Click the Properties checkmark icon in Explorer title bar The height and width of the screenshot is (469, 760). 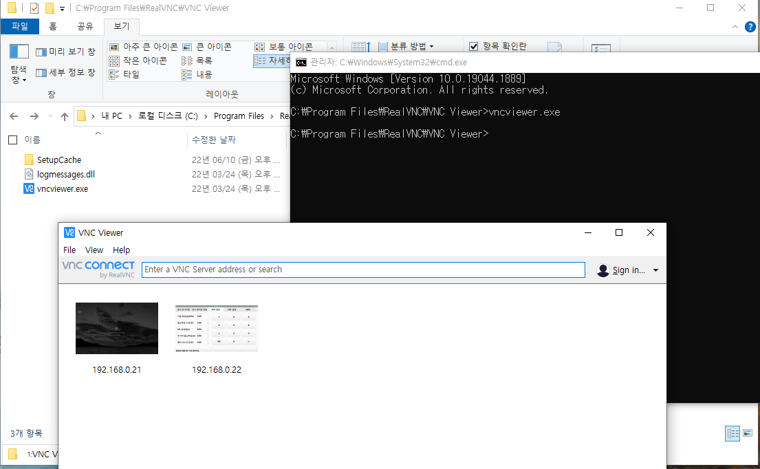[x=34, y=8]
